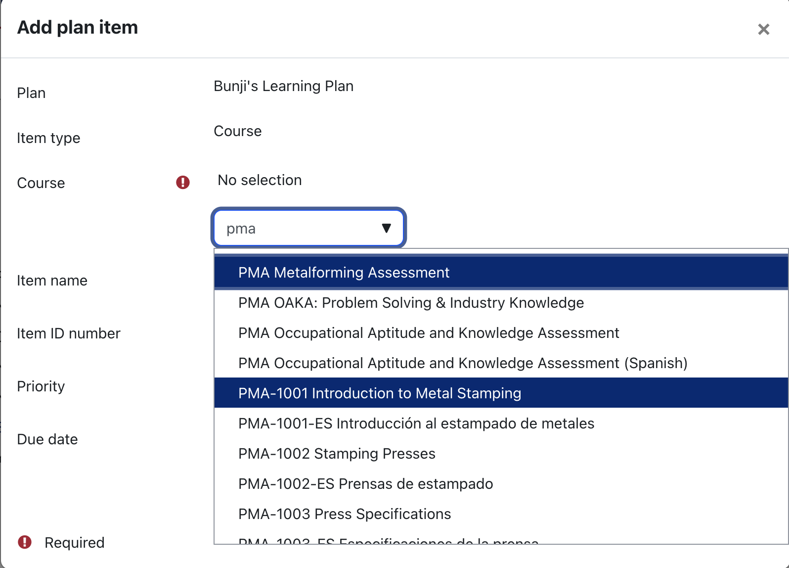Choose PMA-1002-ES Prensas de estampado
Image resolution: width=789 pixels, height=568 pixels.
(365, 484)
